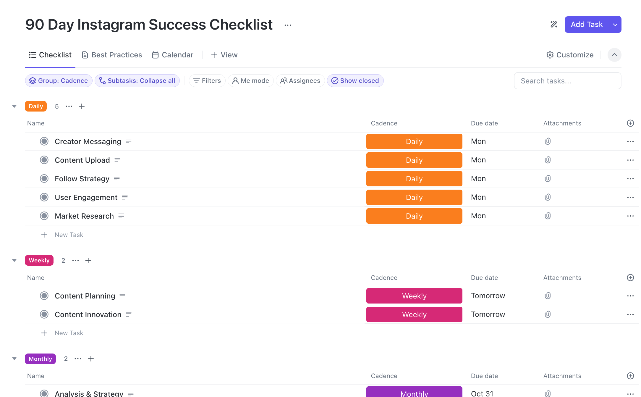Open more options for Content Innovation row

point(630,314)
